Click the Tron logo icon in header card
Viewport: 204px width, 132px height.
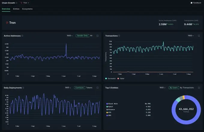pyautogui.click(x=7, y=23)
